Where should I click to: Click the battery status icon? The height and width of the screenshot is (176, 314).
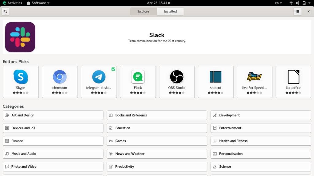304,3
